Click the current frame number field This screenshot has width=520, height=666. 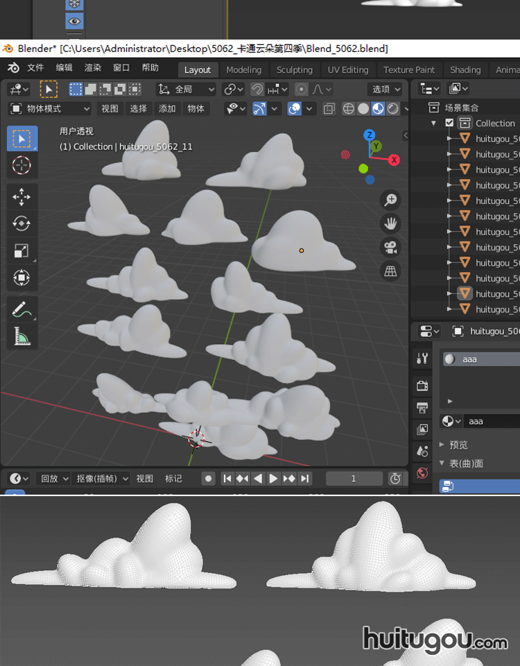[x=354, y=479]
